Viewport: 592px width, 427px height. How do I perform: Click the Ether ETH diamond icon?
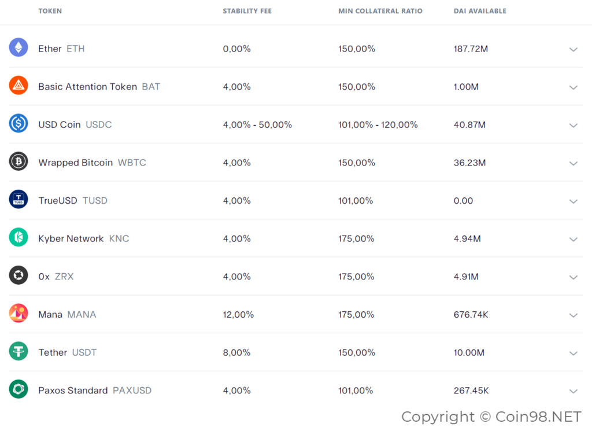(x=18, y=47)
